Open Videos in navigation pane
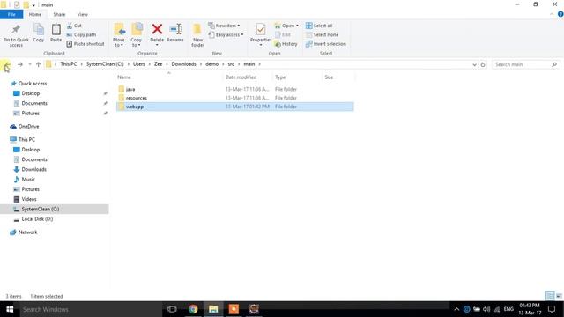This screenshot has width=564, height=317. (x=29, y=199)
